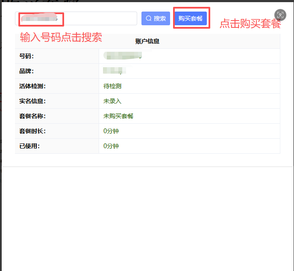Click the 未购买套餐 value text

tap(118, 116)
